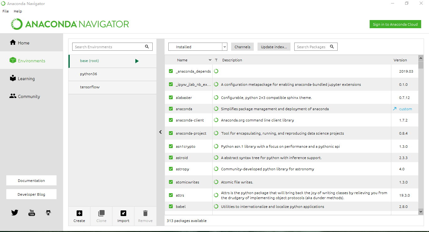Click the green circle icon for asn1crypto
429x232 pixels.
[216, 146]
